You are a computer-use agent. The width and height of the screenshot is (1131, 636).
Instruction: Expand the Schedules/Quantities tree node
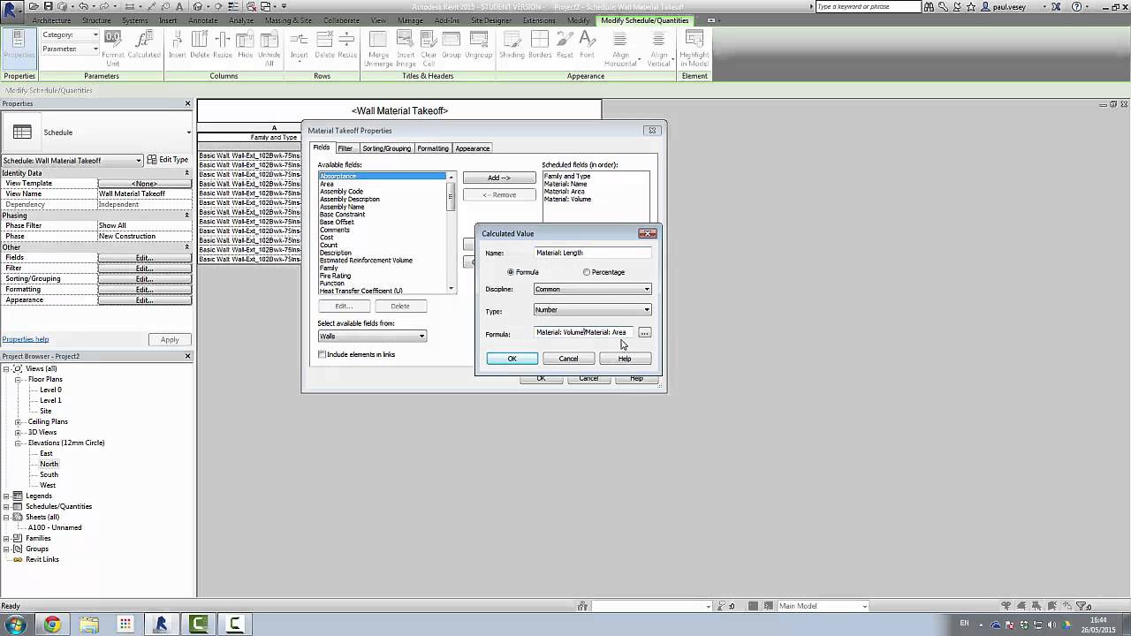(x=6, y=506)
